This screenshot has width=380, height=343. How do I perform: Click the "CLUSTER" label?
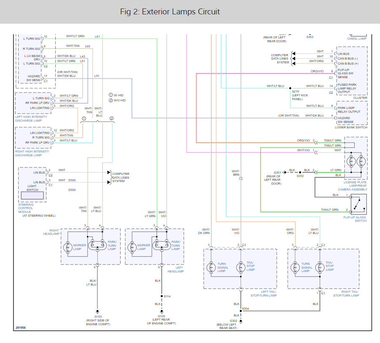[x=360, y=98]
